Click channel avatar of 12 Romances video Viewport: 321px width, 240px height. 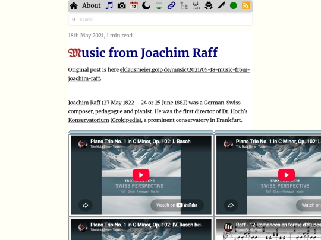click(x=228, y=227)
